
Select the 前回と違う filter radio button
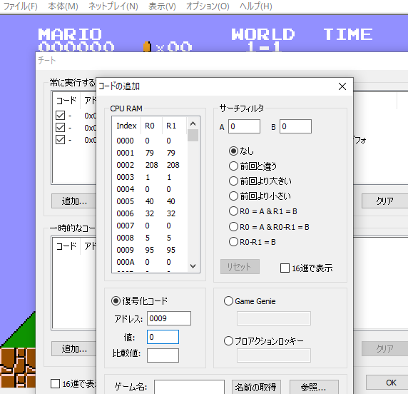(x=233, y=166)
